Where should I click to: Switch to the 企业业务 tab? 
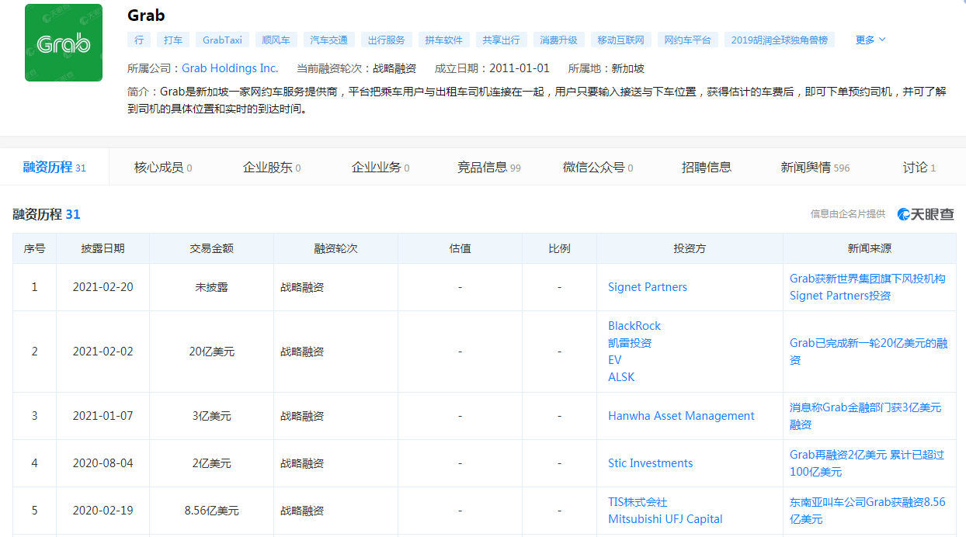[x=380, y=167]
